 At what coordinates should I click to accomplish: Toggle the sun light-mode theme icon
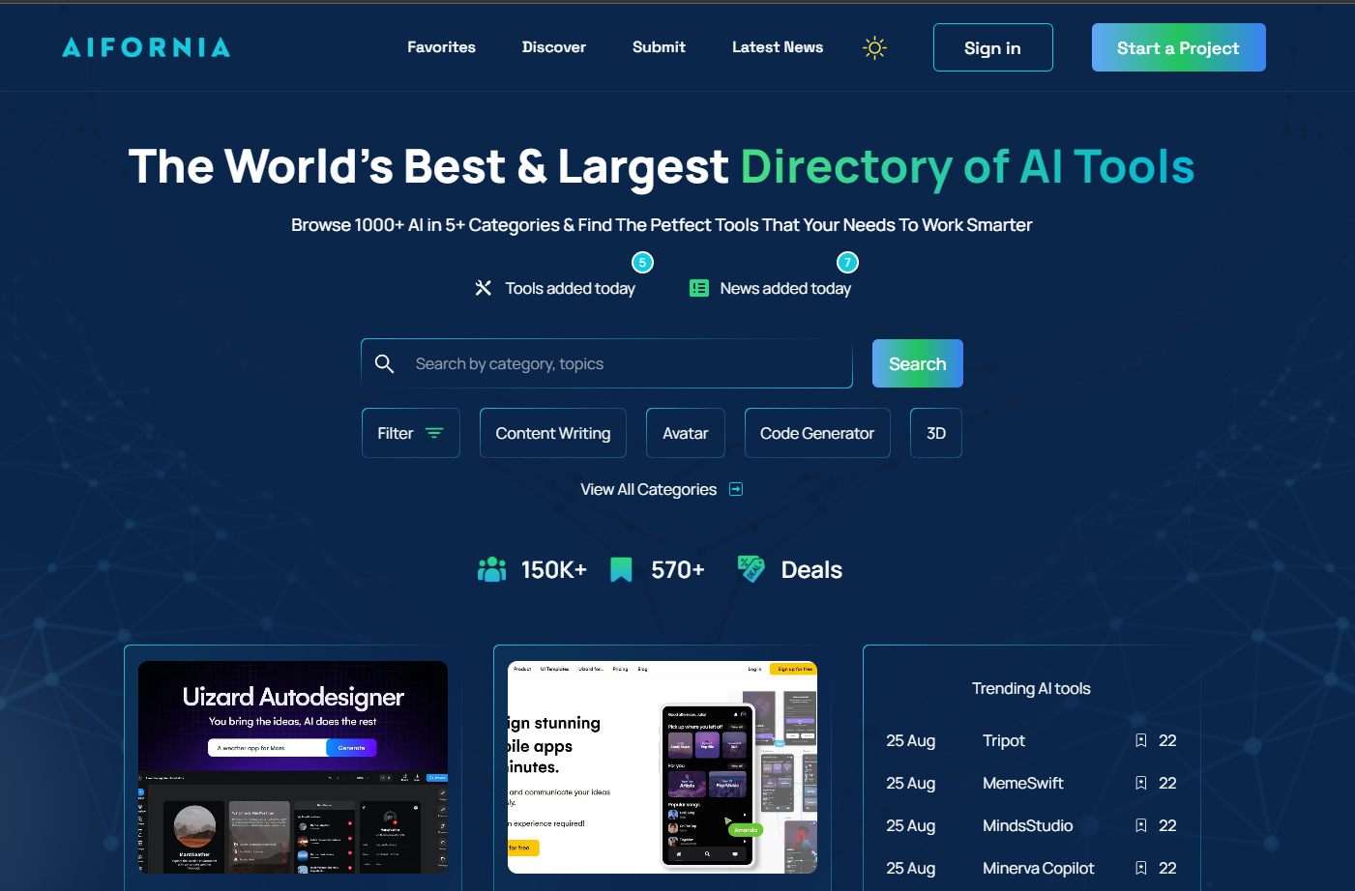pos(874,47)
